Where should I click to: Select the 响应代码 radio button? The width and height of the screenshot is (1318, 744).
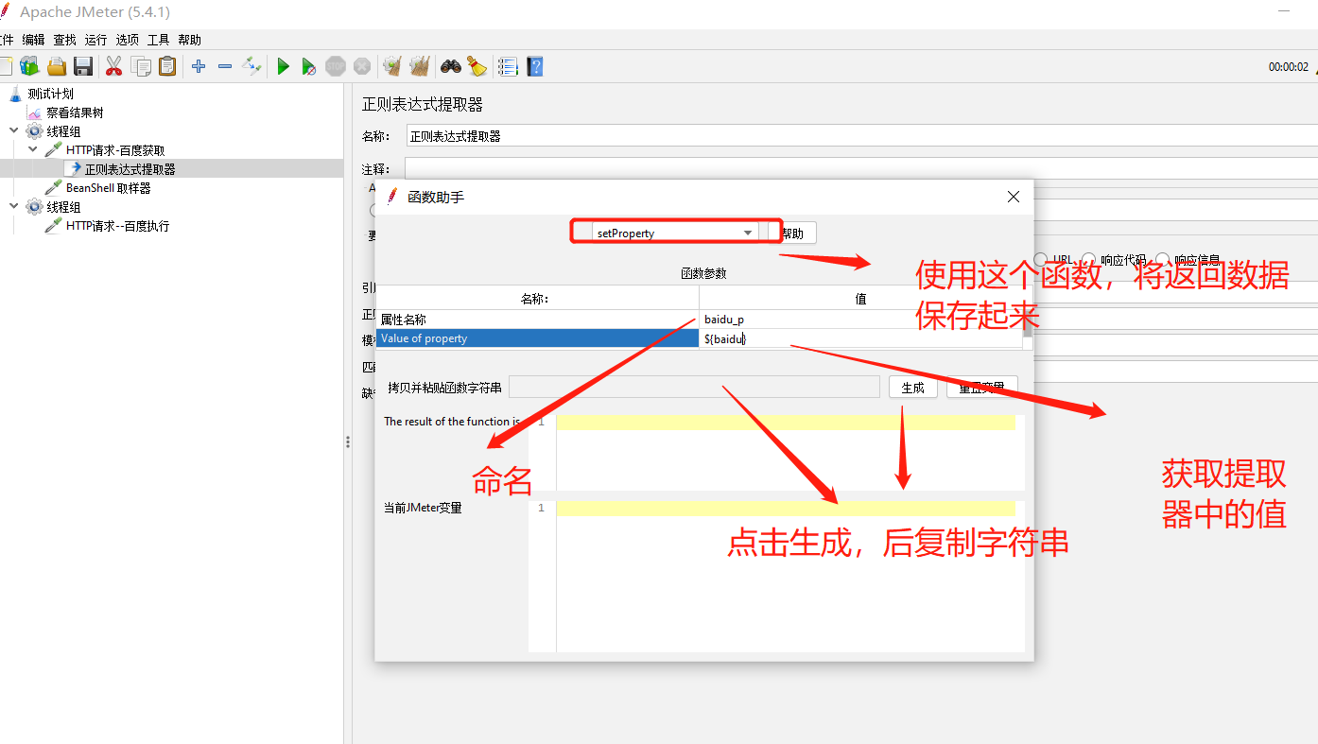[x=1088, y=259]
